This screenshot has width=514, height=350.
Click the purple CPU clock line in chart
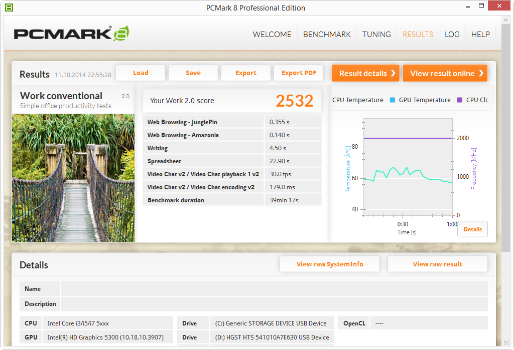tap(408, 138)
